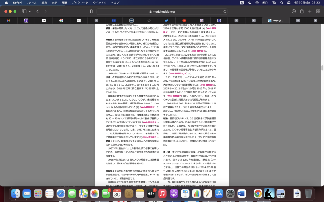Open the ブックマーク menu
The image size is (324, 202).
pyautogui.click(x=80, y=3)
